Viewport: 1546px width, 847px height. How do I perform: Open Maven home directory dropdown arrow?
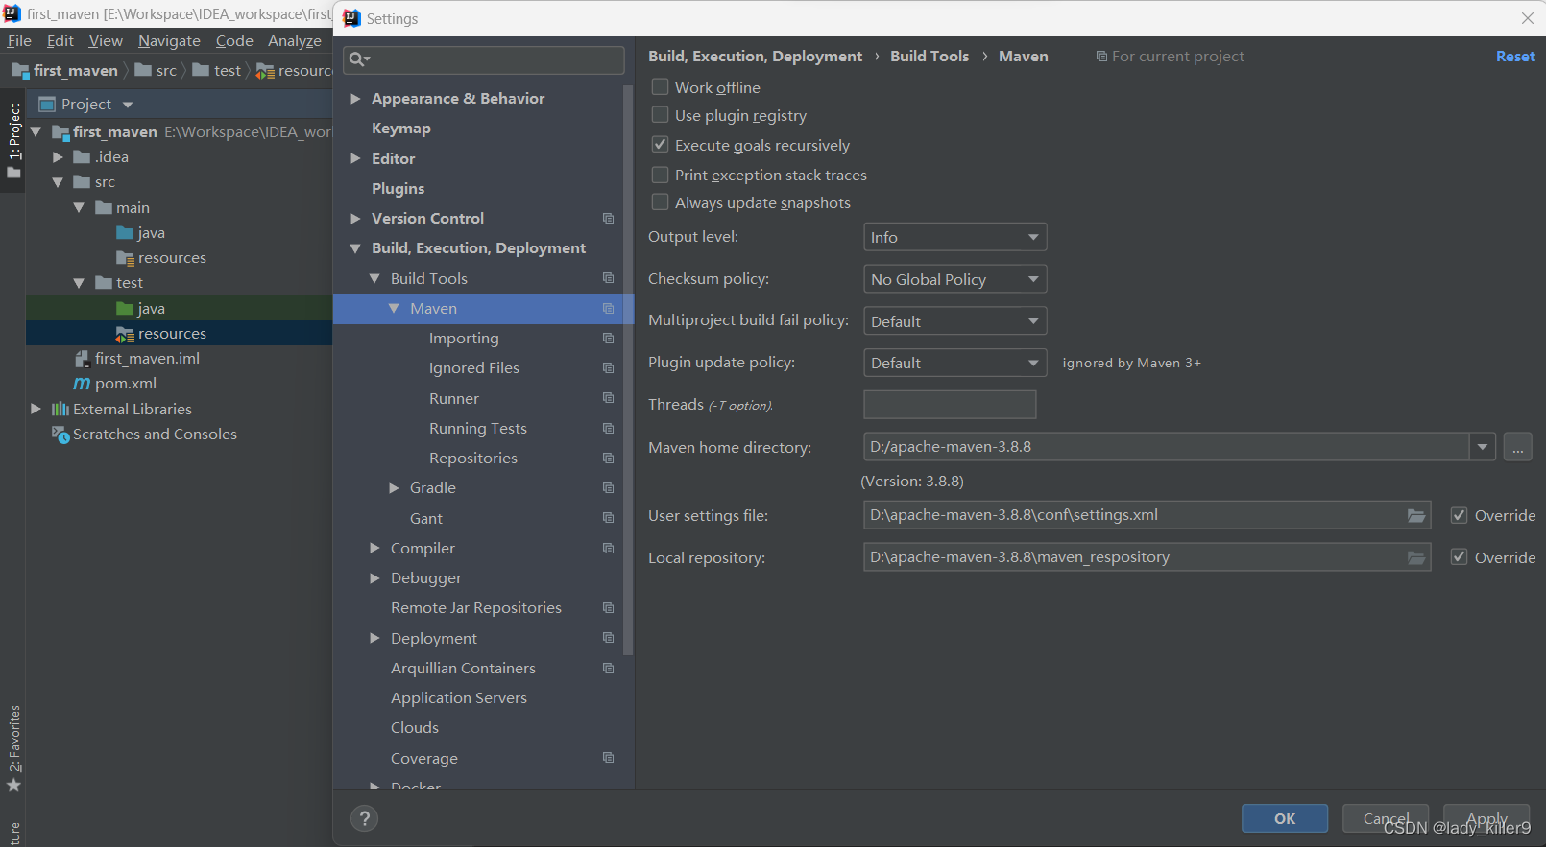point(1483,447)
